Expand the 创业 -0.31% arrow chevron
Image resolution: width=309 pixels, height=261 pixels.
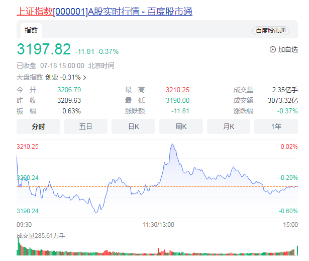(x=84, y=78)
